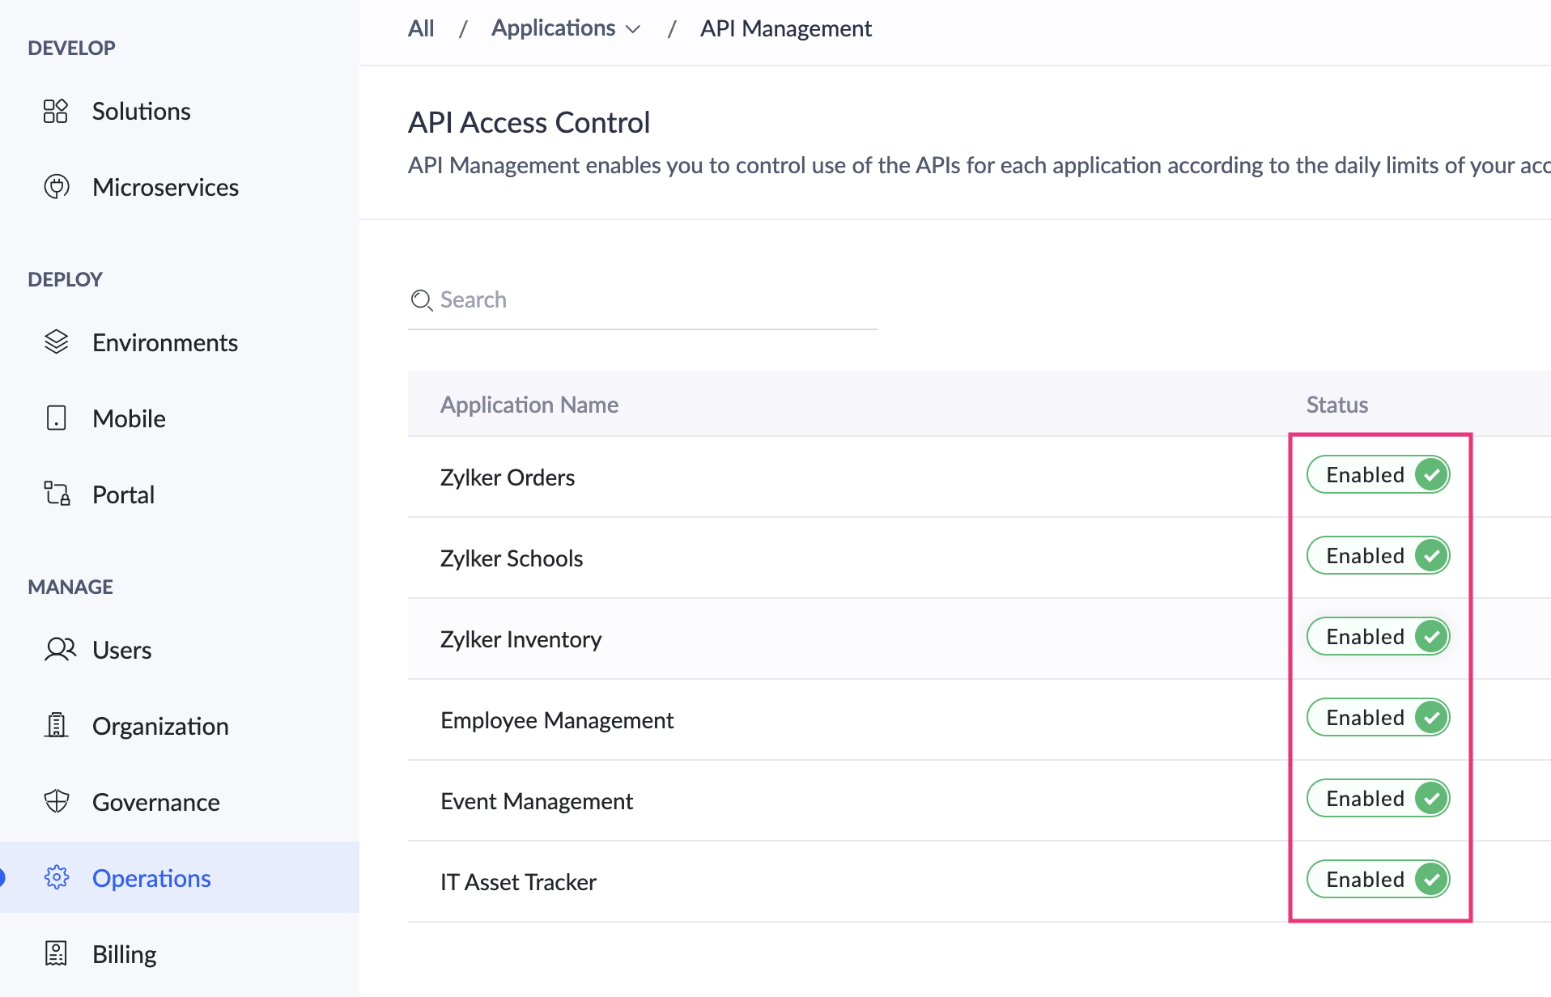
Task: Select the Event Management row name
Action: coord(537,801)
